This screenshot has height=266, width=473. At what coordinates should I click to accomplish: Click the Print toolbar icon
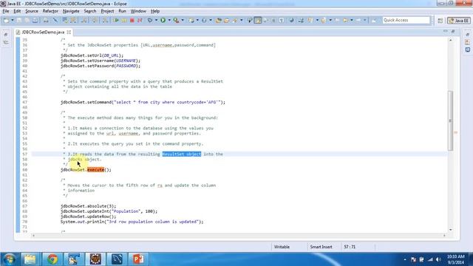(35, 20)
